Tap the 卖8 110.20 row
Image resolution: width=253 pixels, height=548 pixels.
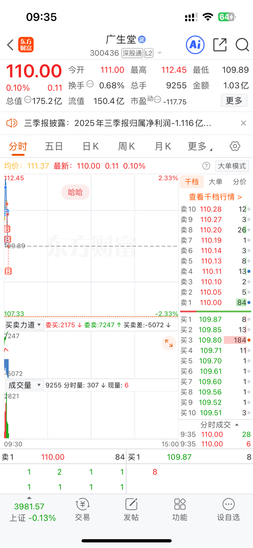(215, 230)
